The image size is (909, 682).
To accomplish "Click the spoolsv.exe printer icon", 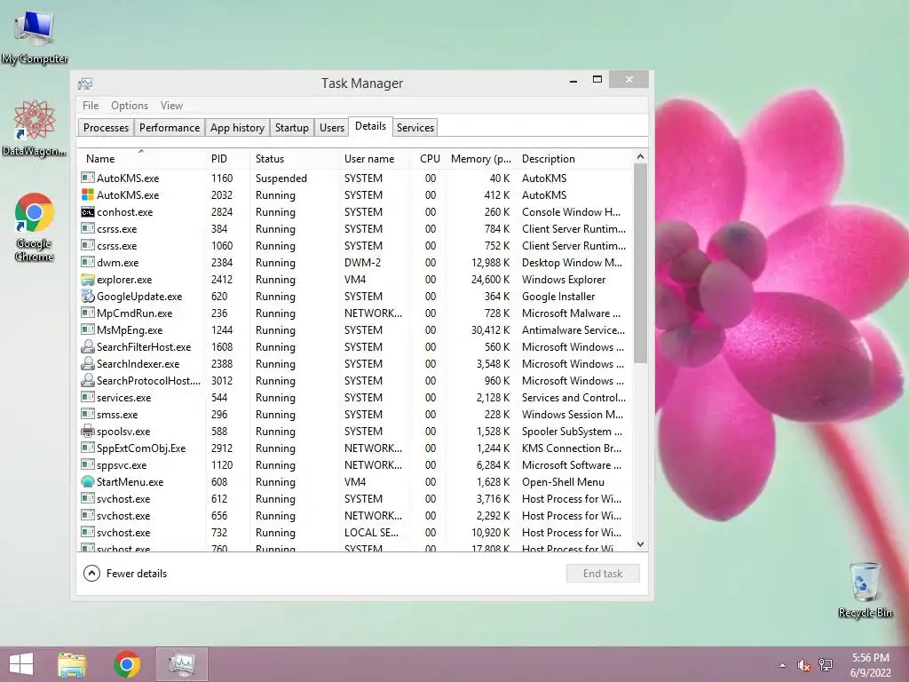I will coord(88,432).
